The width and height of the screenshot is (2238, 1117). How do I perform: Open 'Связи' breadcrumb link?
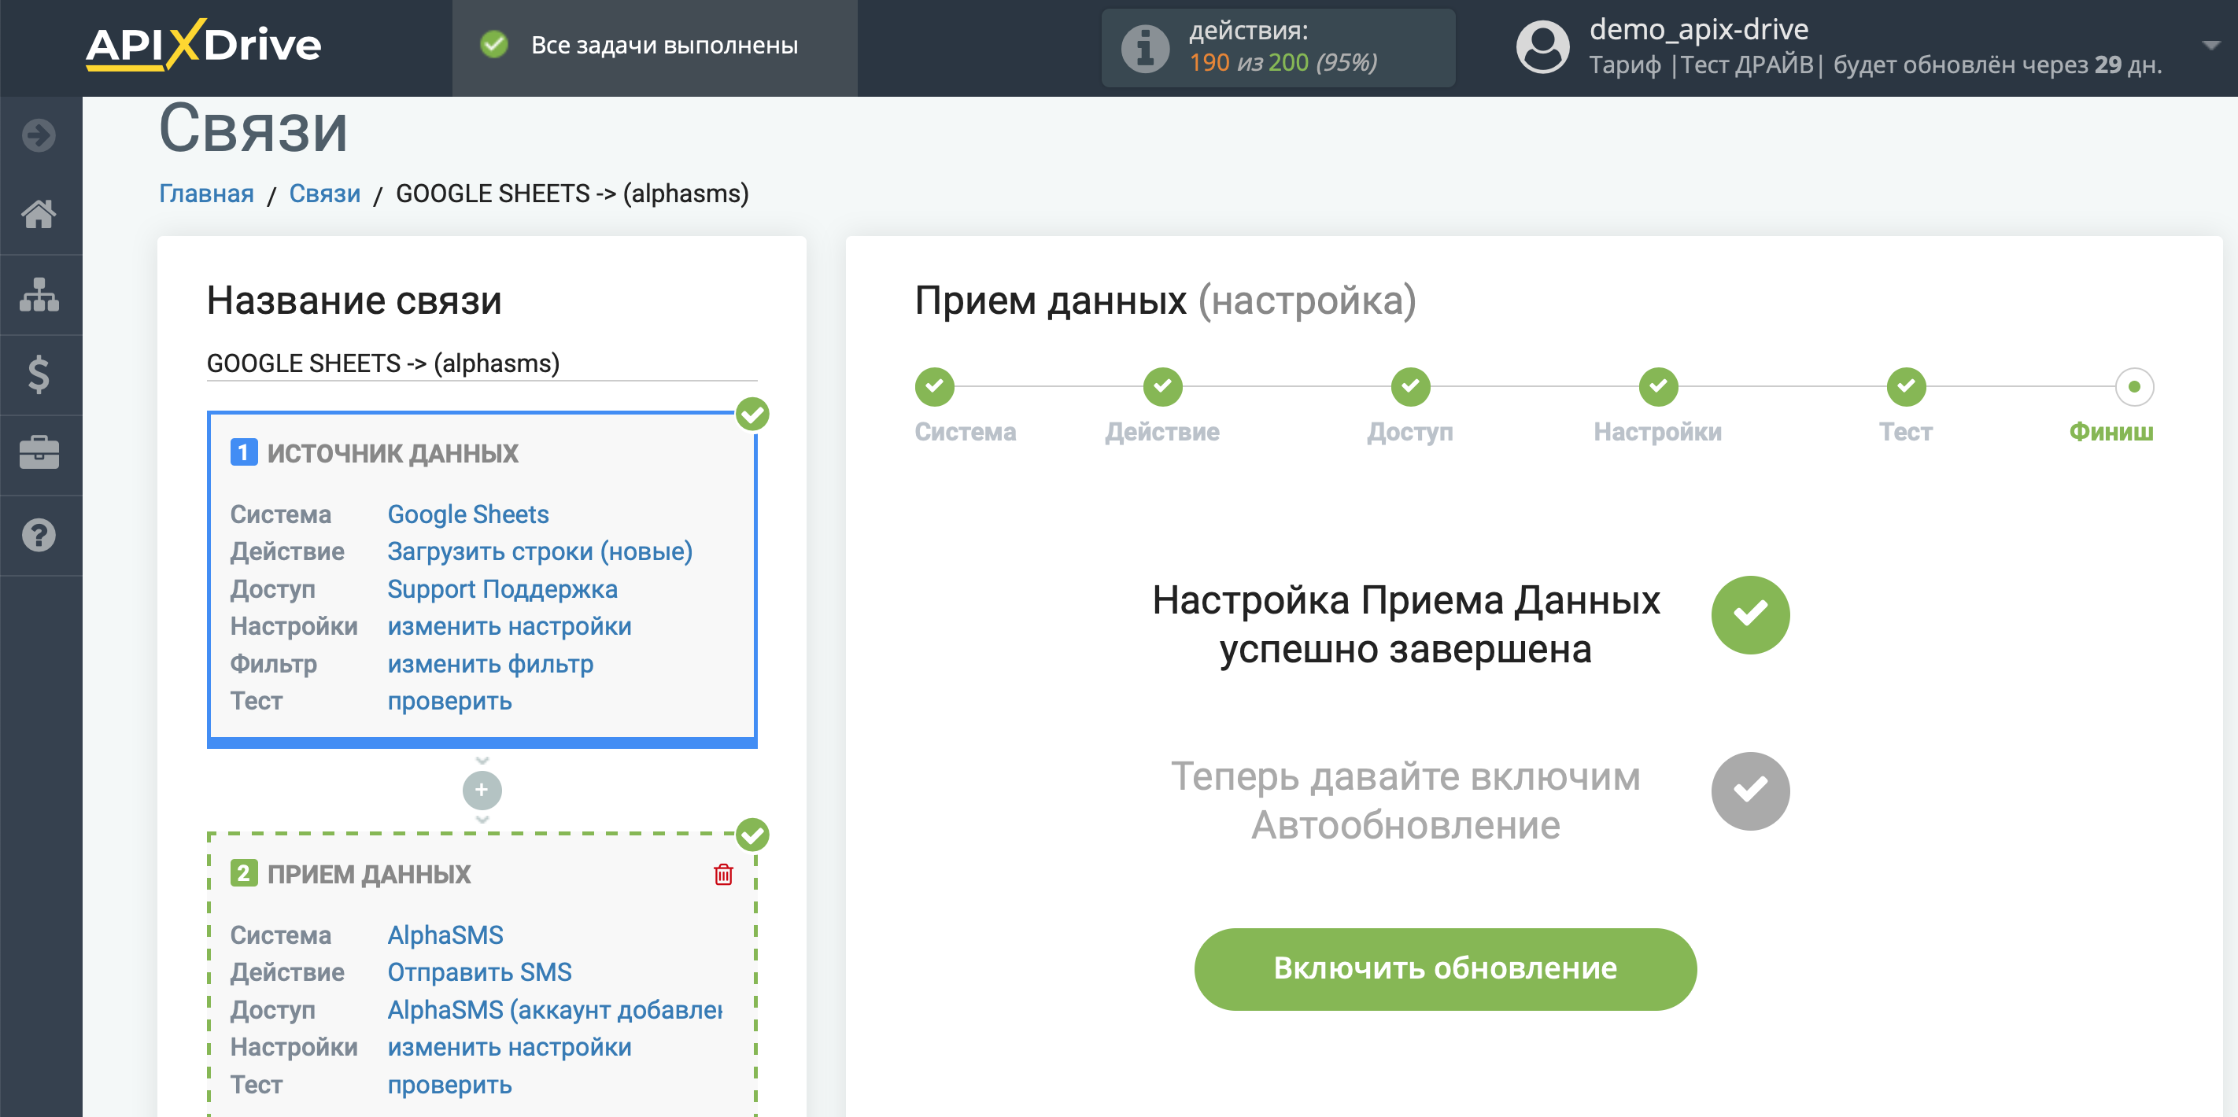point(324,193)
